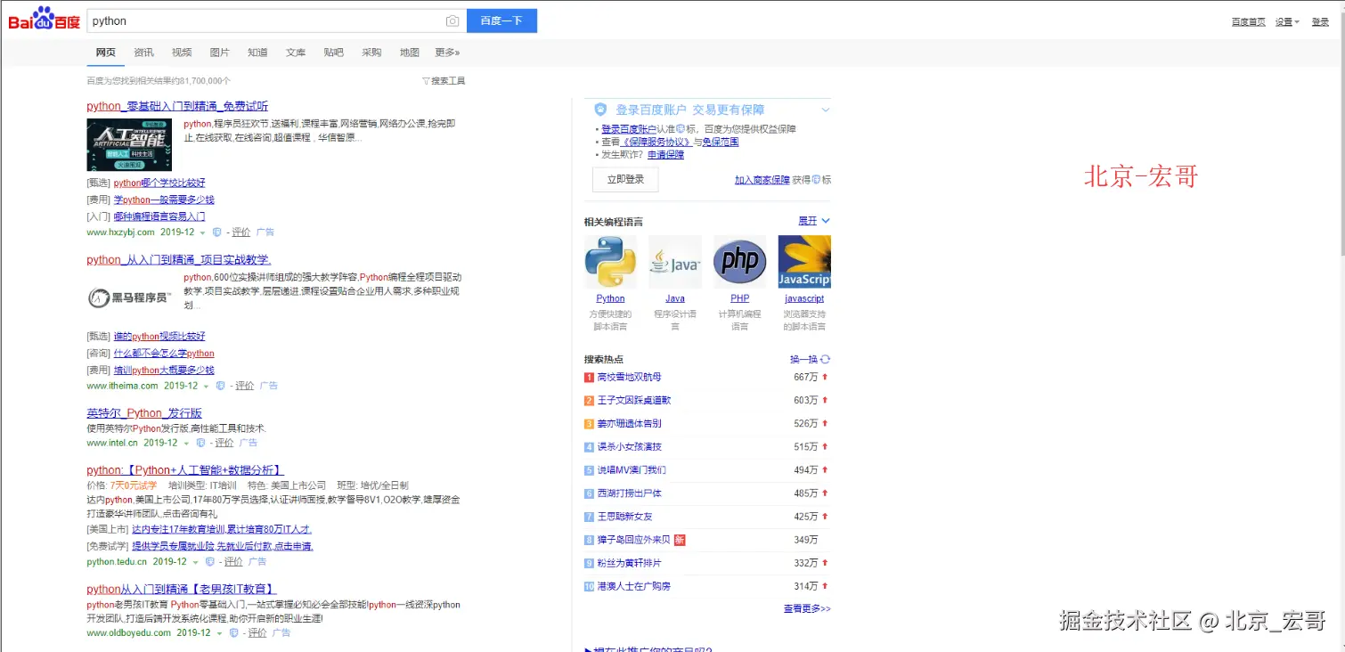Click hot search 高校香地双航母
Image resolution: width=1345 pixels, height=652 pixels.
click(629, 378)
